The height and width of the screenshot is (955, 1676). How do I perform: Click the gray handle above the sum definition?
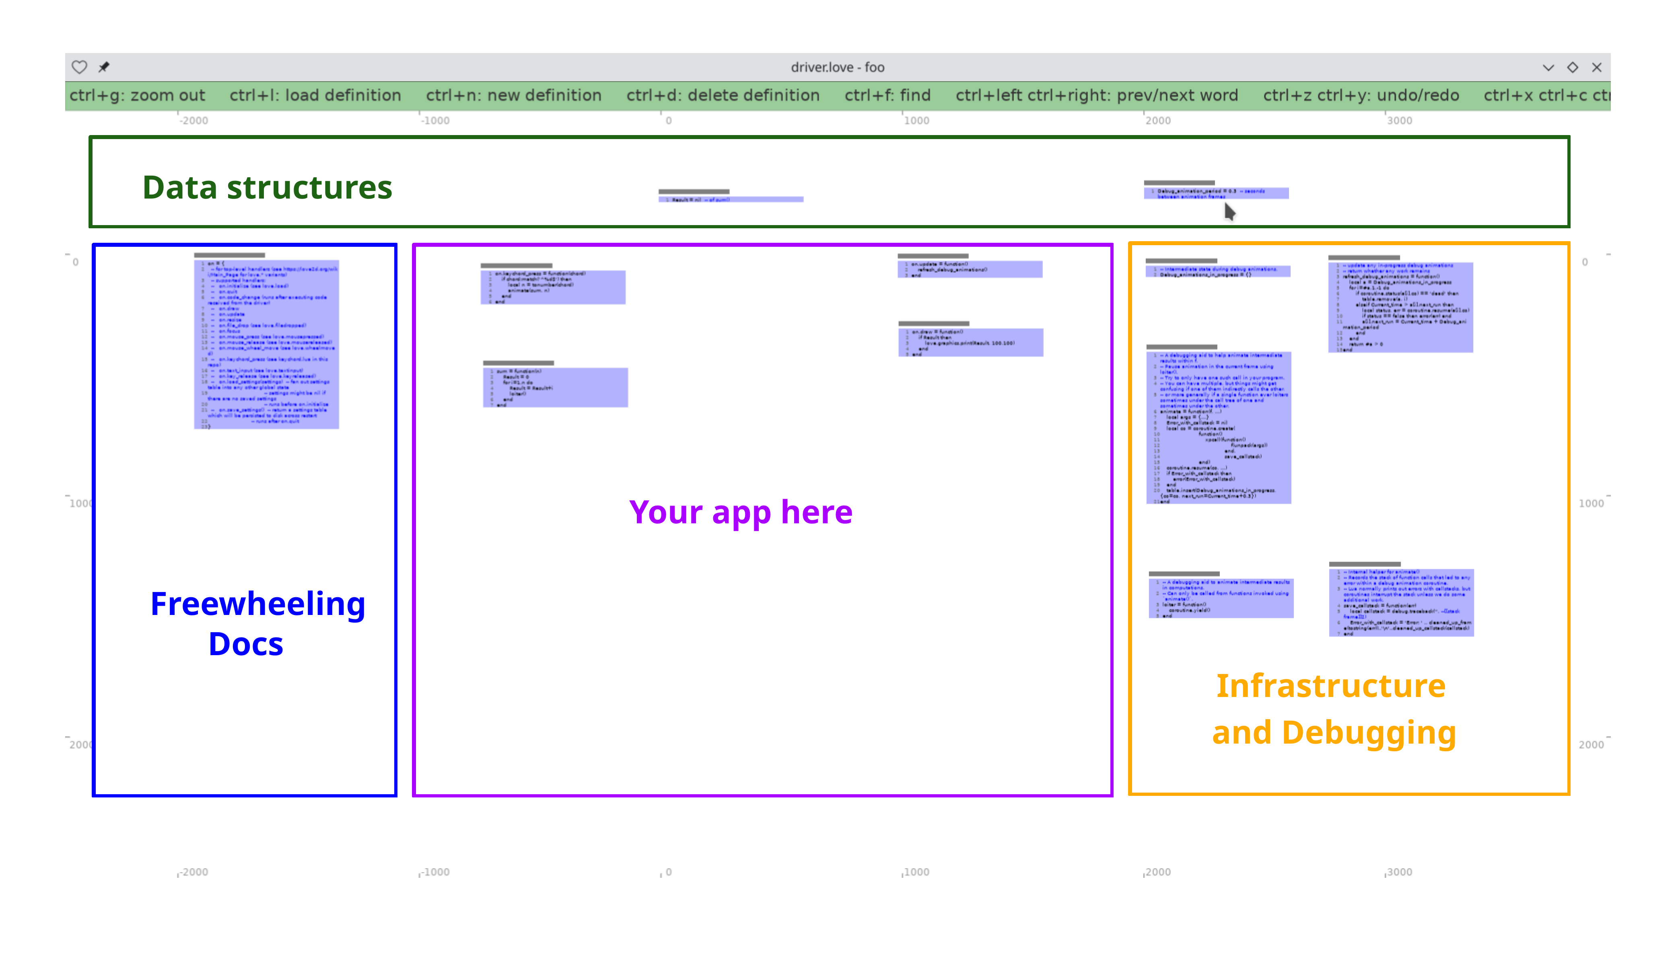519,363
